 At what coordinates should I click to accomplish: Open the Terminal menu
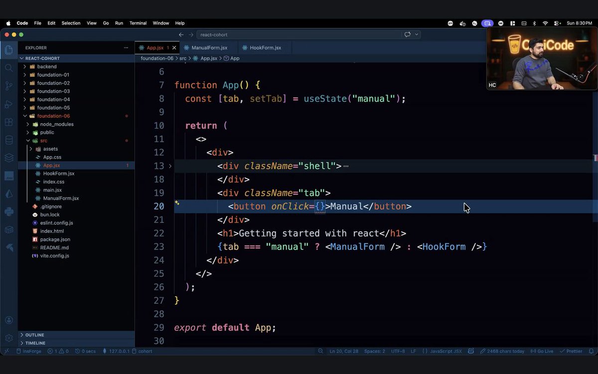pyautogui.click(x=138, y=23)
